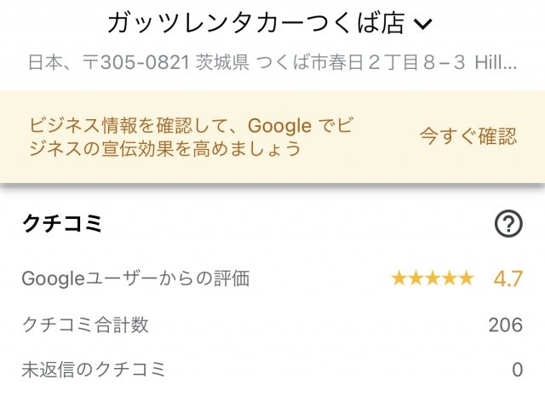Image resolution: width=545 pixels, height=408 pixels.
Task: Click the 206 total reviews count
Action: point(505,325)
